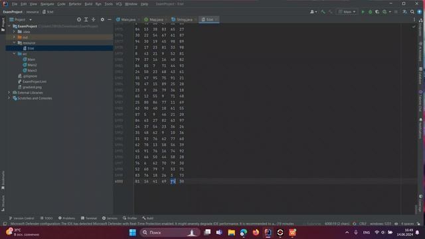Click the Select Opened File target icon
The image size is (425, 239).
click(79, 19)
